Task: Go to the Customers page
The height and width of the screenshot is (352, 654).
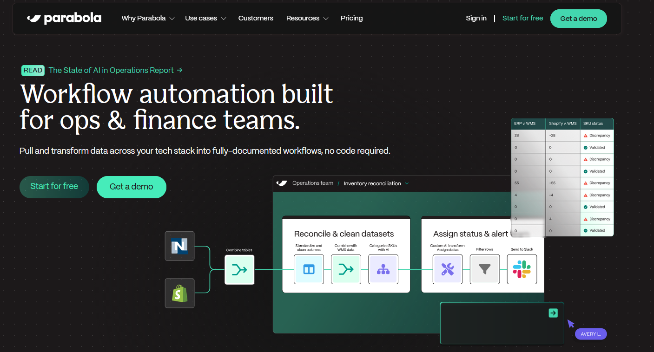Action: 256,19
